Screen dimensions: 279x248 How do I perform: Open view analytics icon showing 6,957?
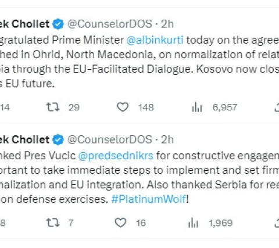tap(197, 107)
